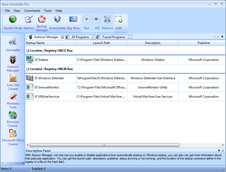Start AutoUpdate from the toolbar
Image resolution: width=226 pixels, height=172 pixels.
pos(57,22)
